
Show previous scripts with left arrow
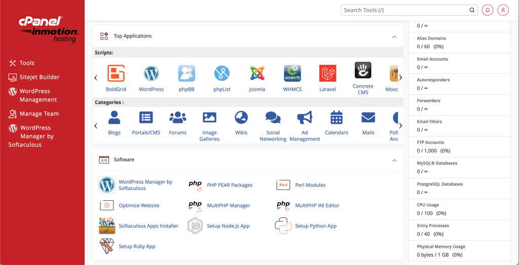coord(96,78)
